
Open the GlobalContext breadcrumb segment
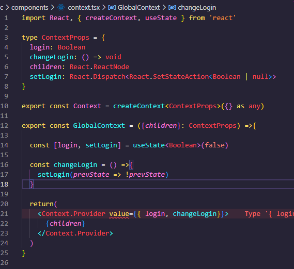tap(138, 8)
